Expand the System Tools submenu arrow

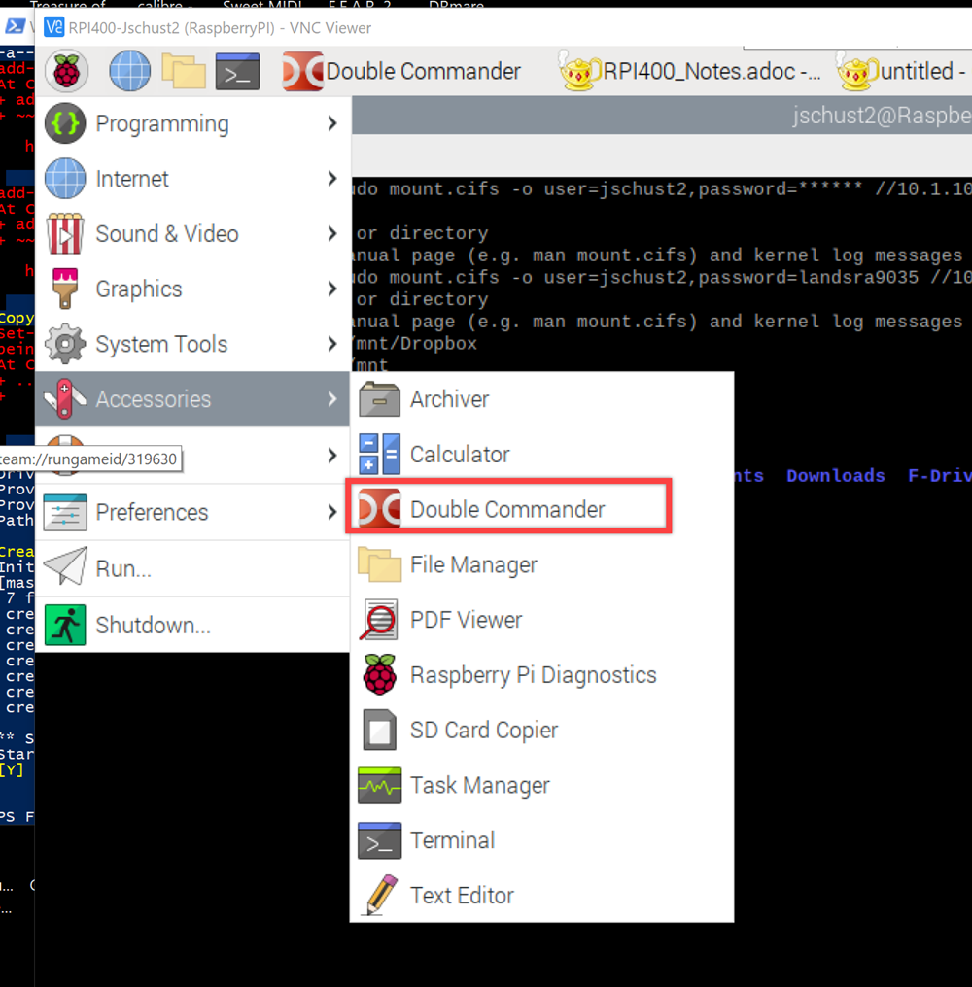pos(332,344)
